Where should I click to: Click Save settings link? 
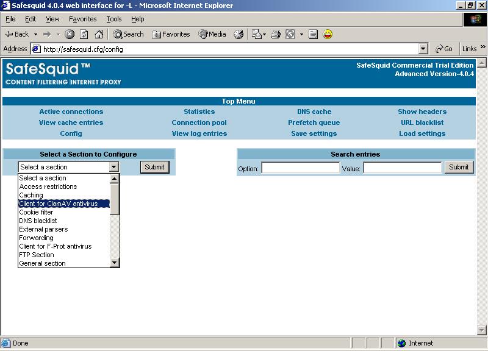[314, 133]
